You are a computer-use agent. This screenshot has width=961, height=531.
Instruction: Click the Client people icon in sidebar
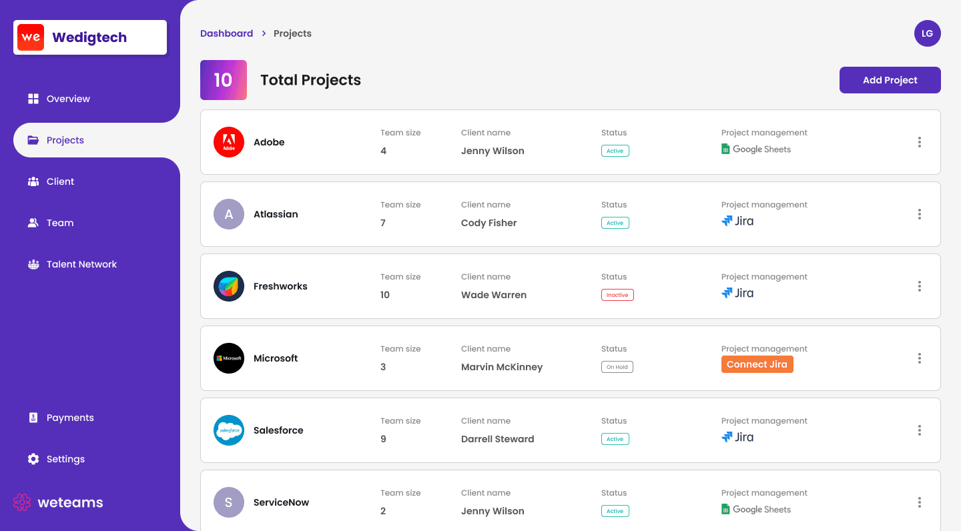pos(33,181)
